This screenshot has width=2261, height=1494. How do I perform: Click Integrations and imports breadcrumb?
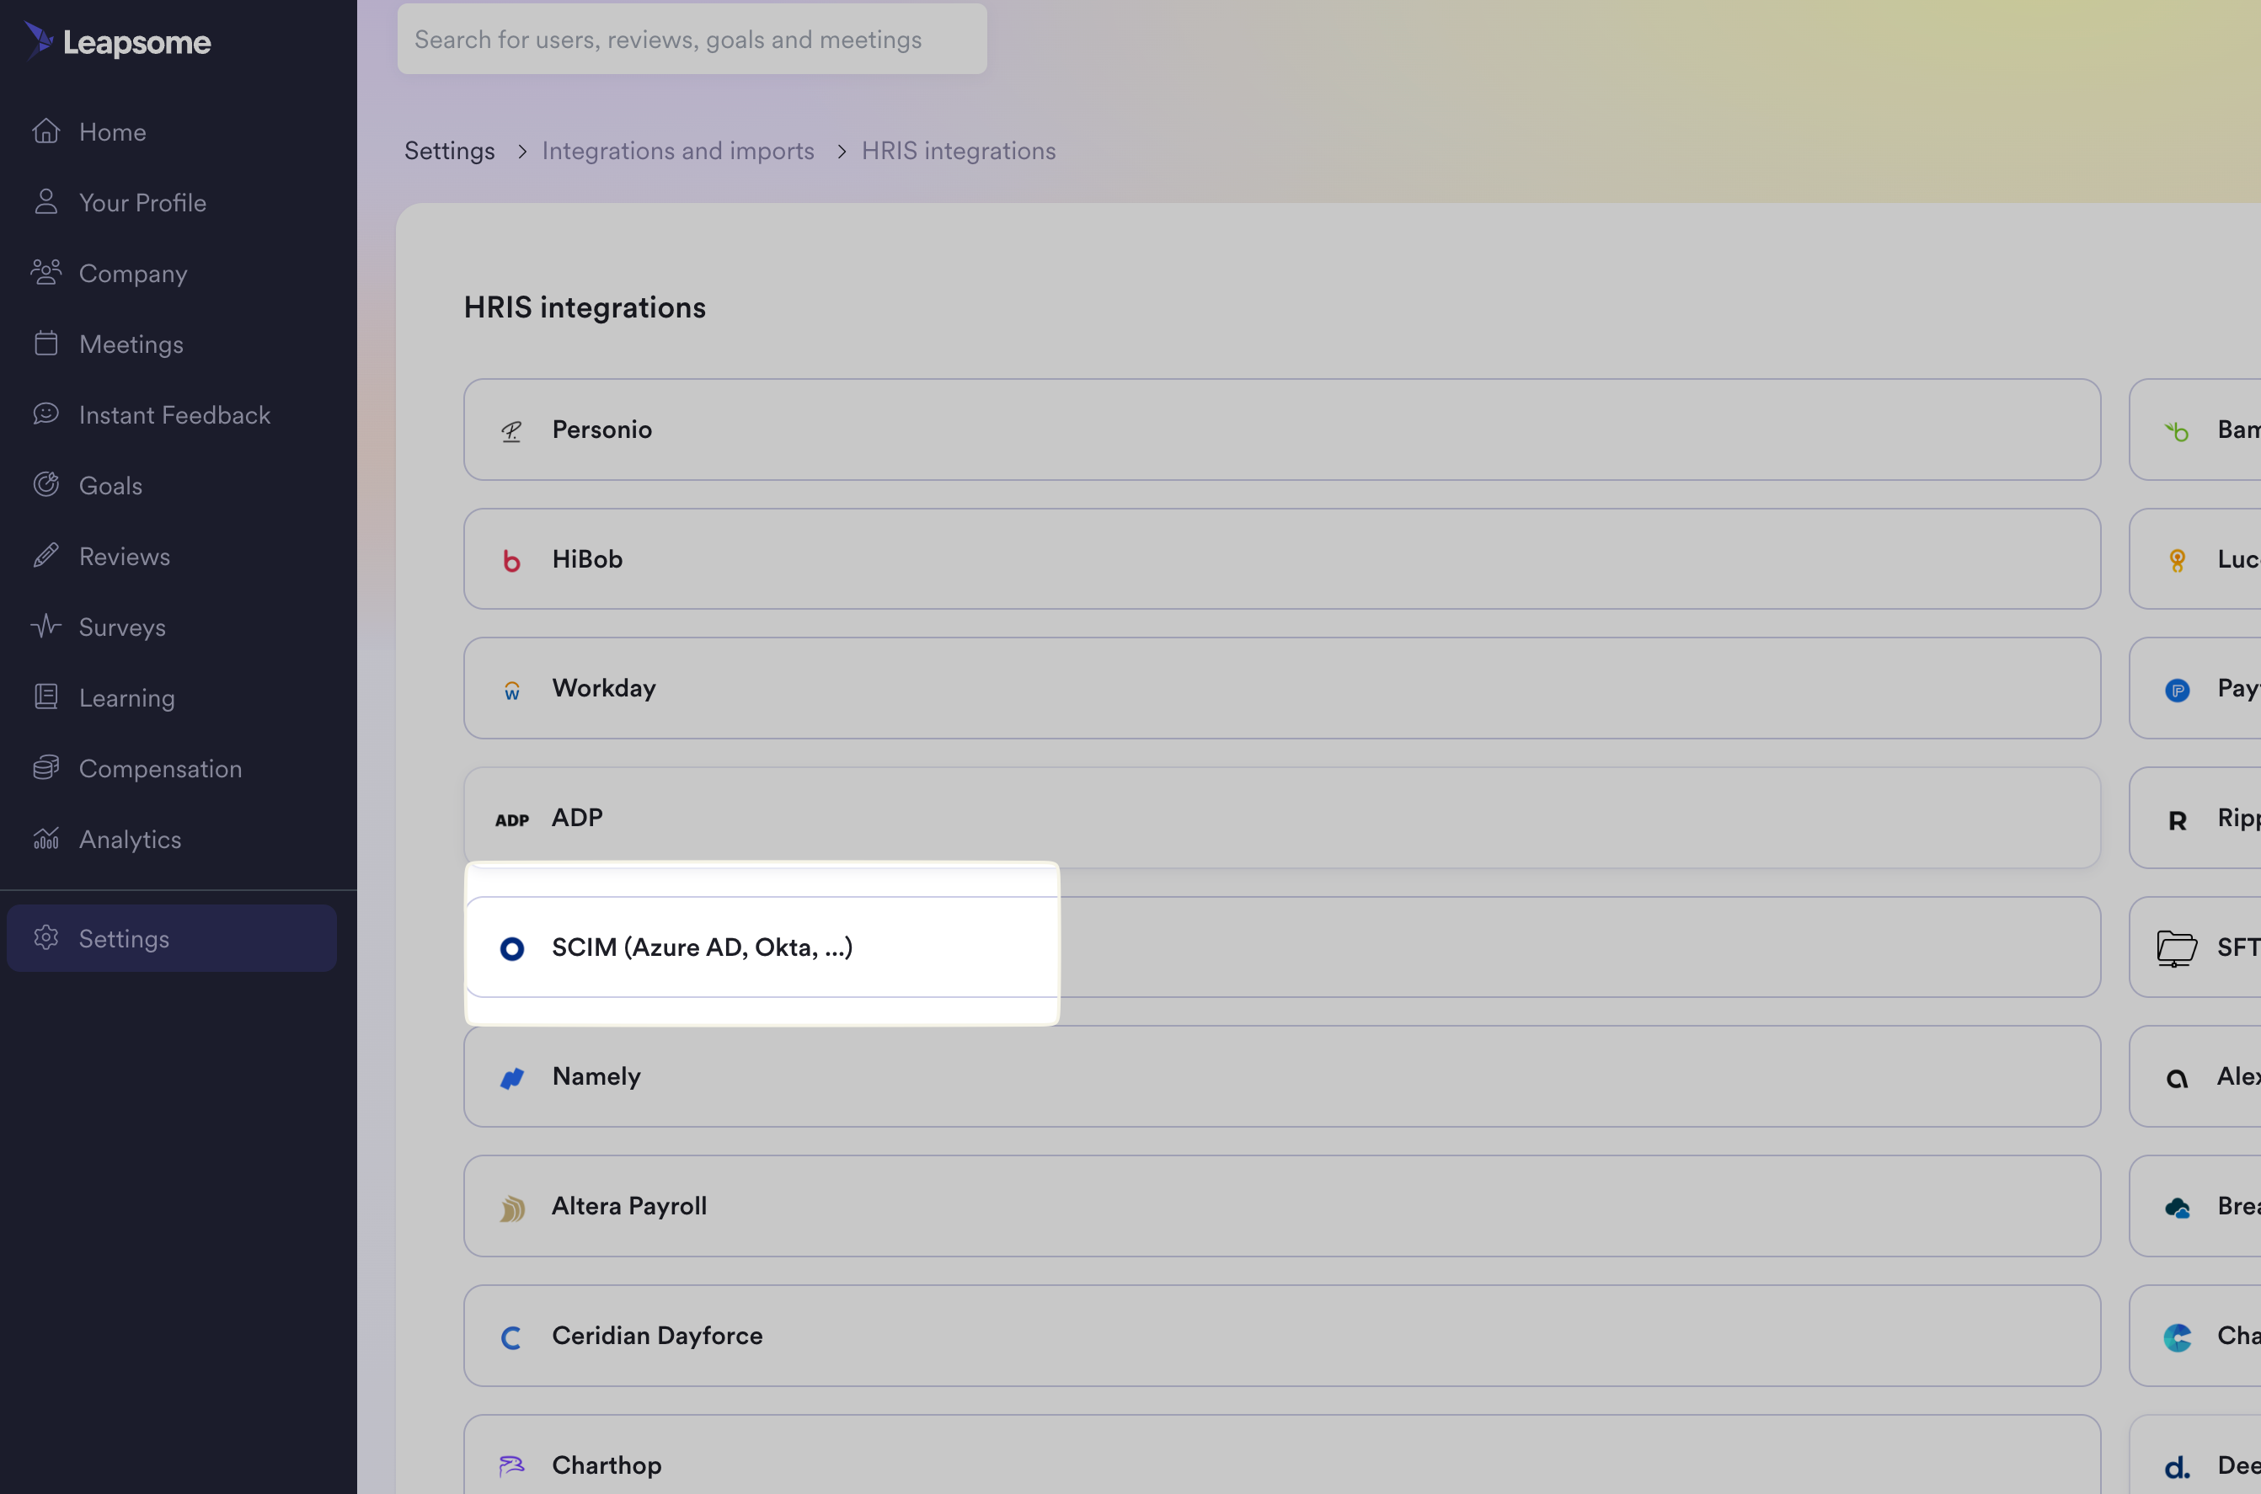[x=677, y=151]
